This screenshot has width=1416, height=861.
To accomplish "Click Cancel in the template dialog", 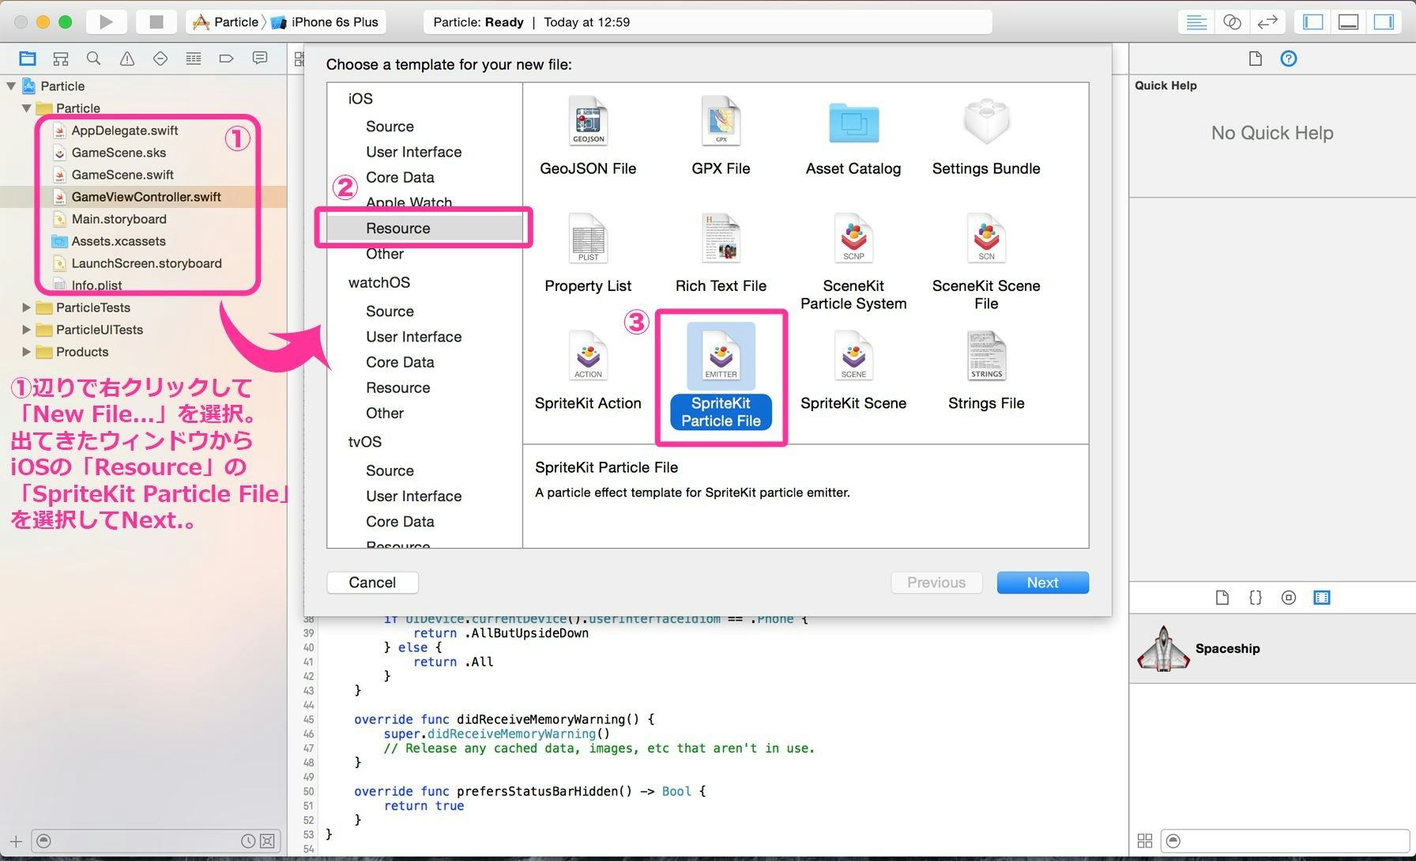I will (x=372, y=583).
